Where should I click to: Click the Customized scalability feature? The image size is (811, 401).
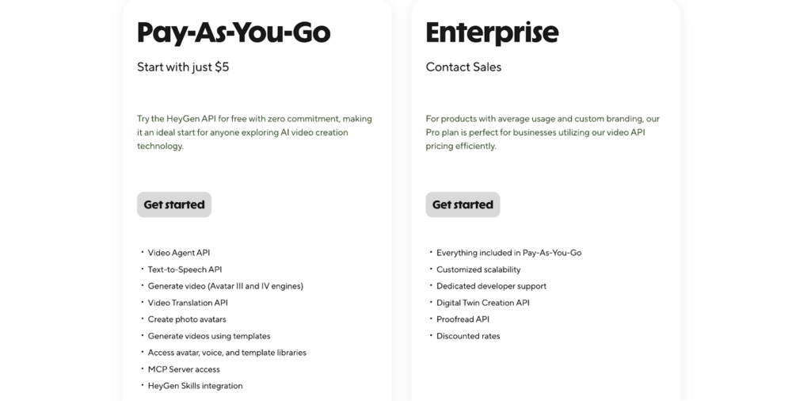coord(479,269)
